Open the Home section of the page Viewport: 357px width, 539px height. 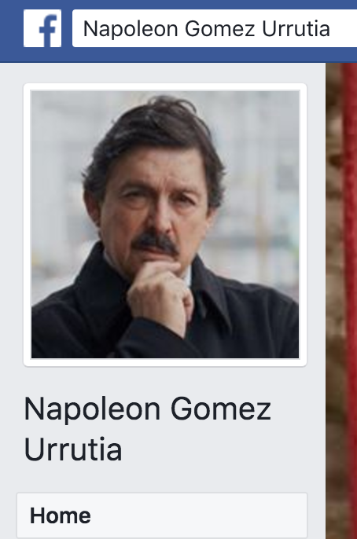(162, 515)
